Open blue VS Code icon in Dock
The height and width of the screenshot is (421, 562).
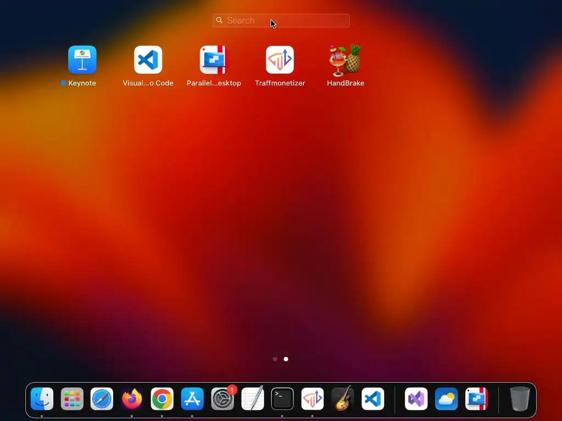[373, 399]
